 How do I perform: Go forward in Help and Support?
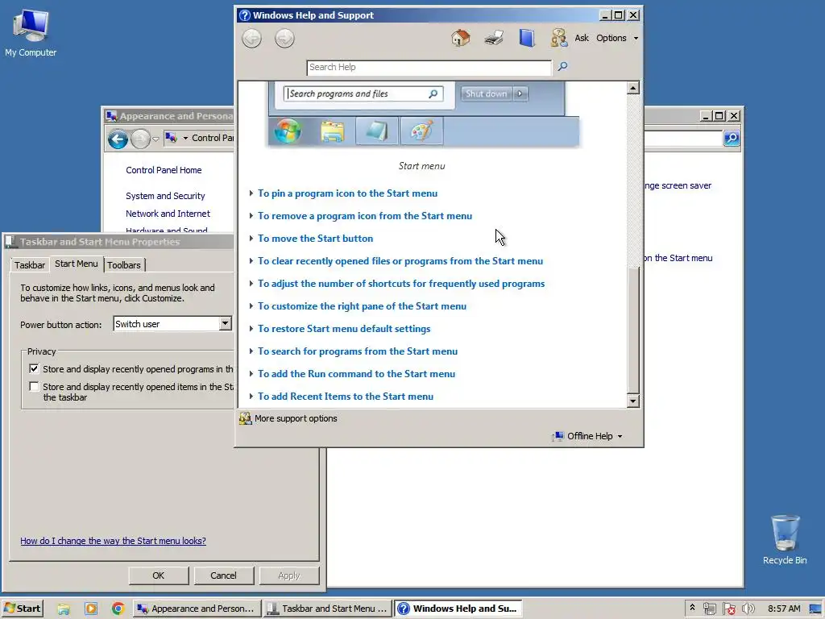[284, 39]
